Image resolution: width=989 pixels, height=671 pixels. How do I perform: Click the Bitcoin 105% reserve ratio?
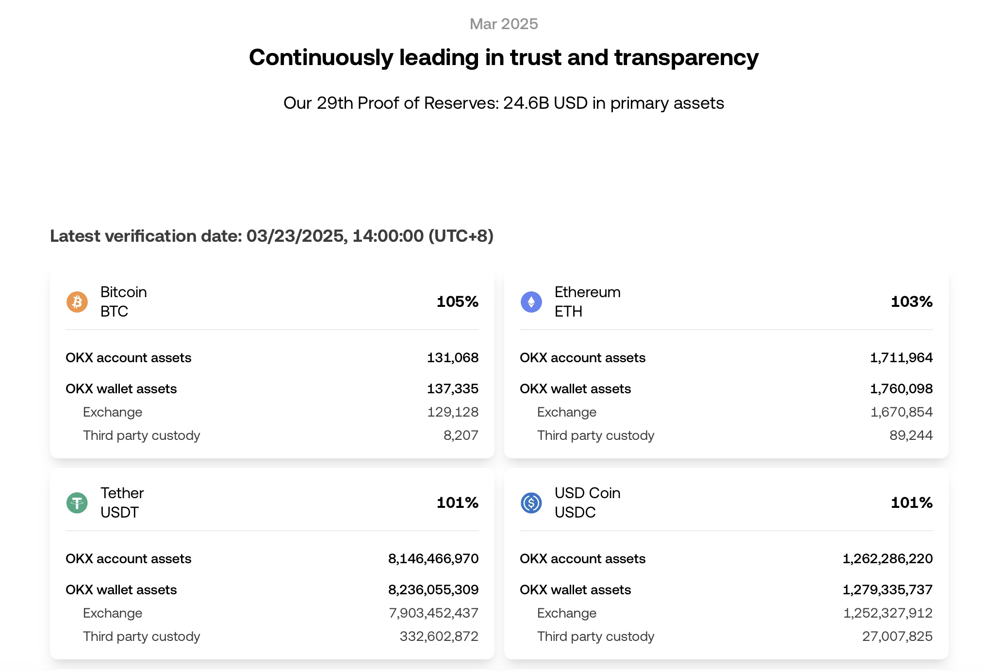457,302
